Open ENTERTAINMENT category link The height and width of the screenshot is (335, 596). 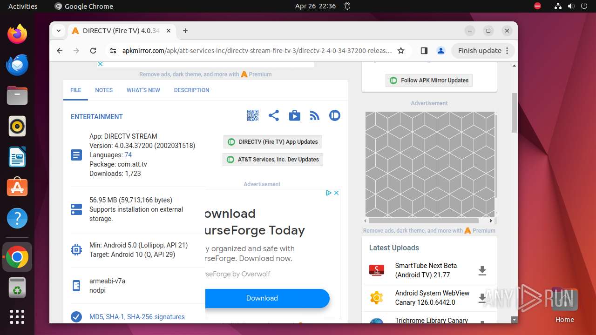point(97,117)
